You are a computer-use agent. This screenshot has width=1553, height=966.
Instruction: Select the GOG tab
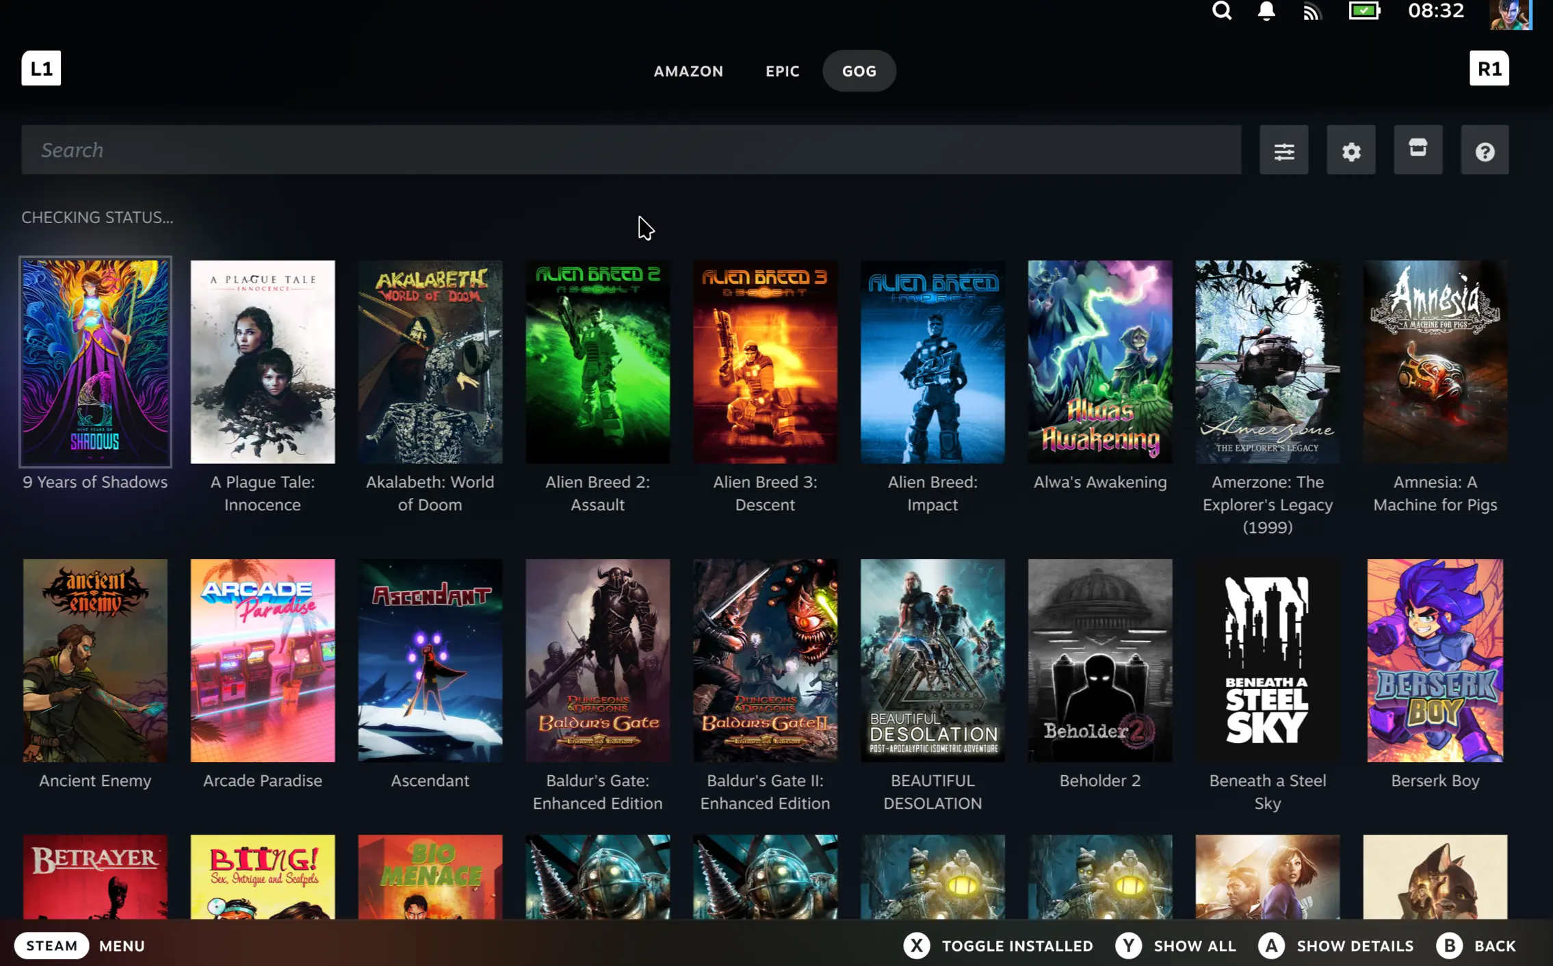(859, 71)
